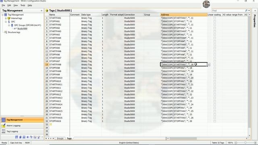Click the horizontal scrollbar right arrow
Viewport: 258px width, 145px height.
(246, 139)
